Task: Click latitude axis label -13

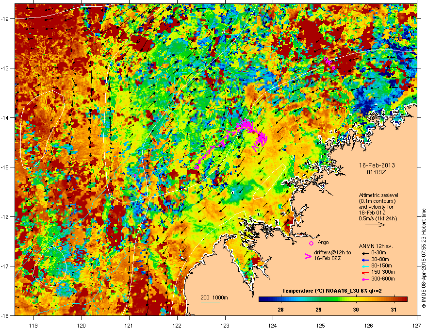Action: point(5,68)
